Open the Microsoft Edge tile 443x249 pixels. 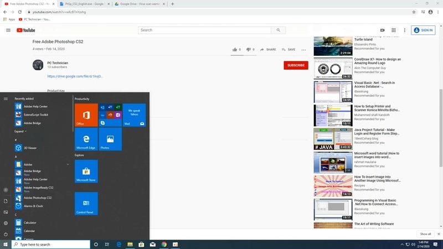[86, 139]
